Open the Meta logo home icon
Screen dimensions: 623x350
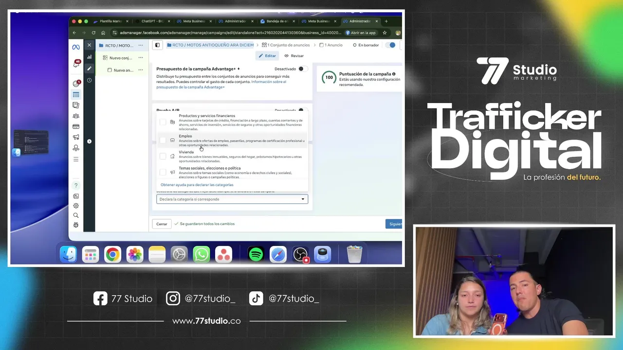click(76, 47)
